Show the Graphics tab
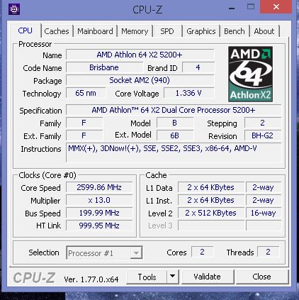299x300 pixels. [x=201, y=31]
